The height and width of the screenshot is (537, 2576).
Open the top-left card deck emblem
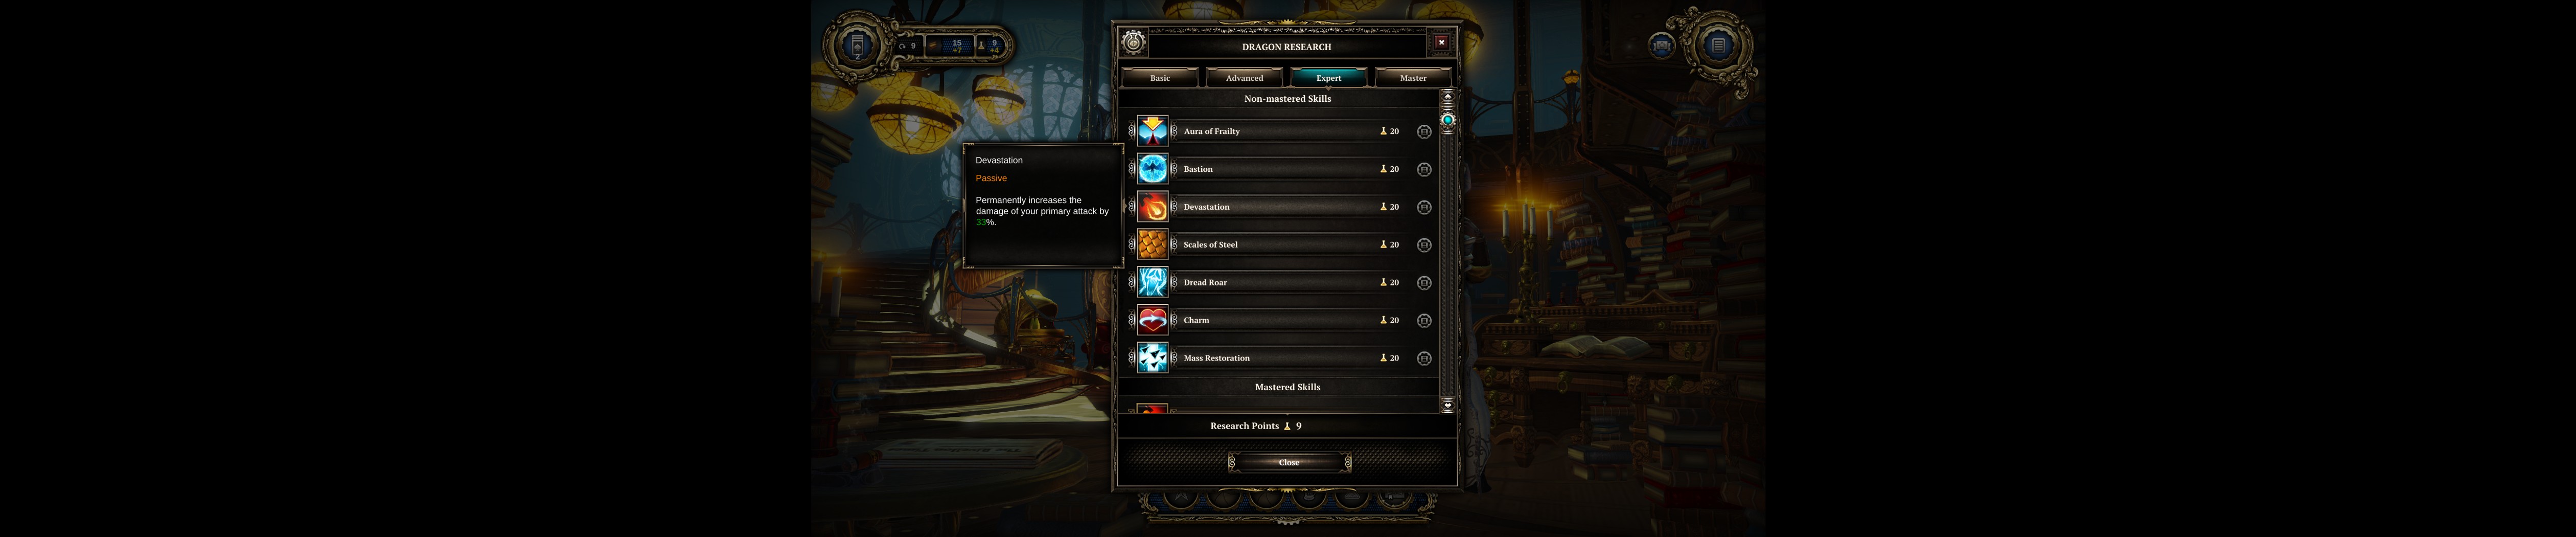857,45
